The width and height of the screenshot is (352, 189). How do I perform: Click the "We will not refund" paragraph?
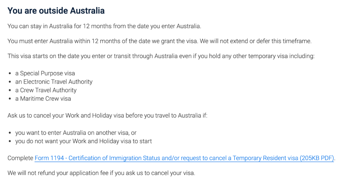click(101, 173)
